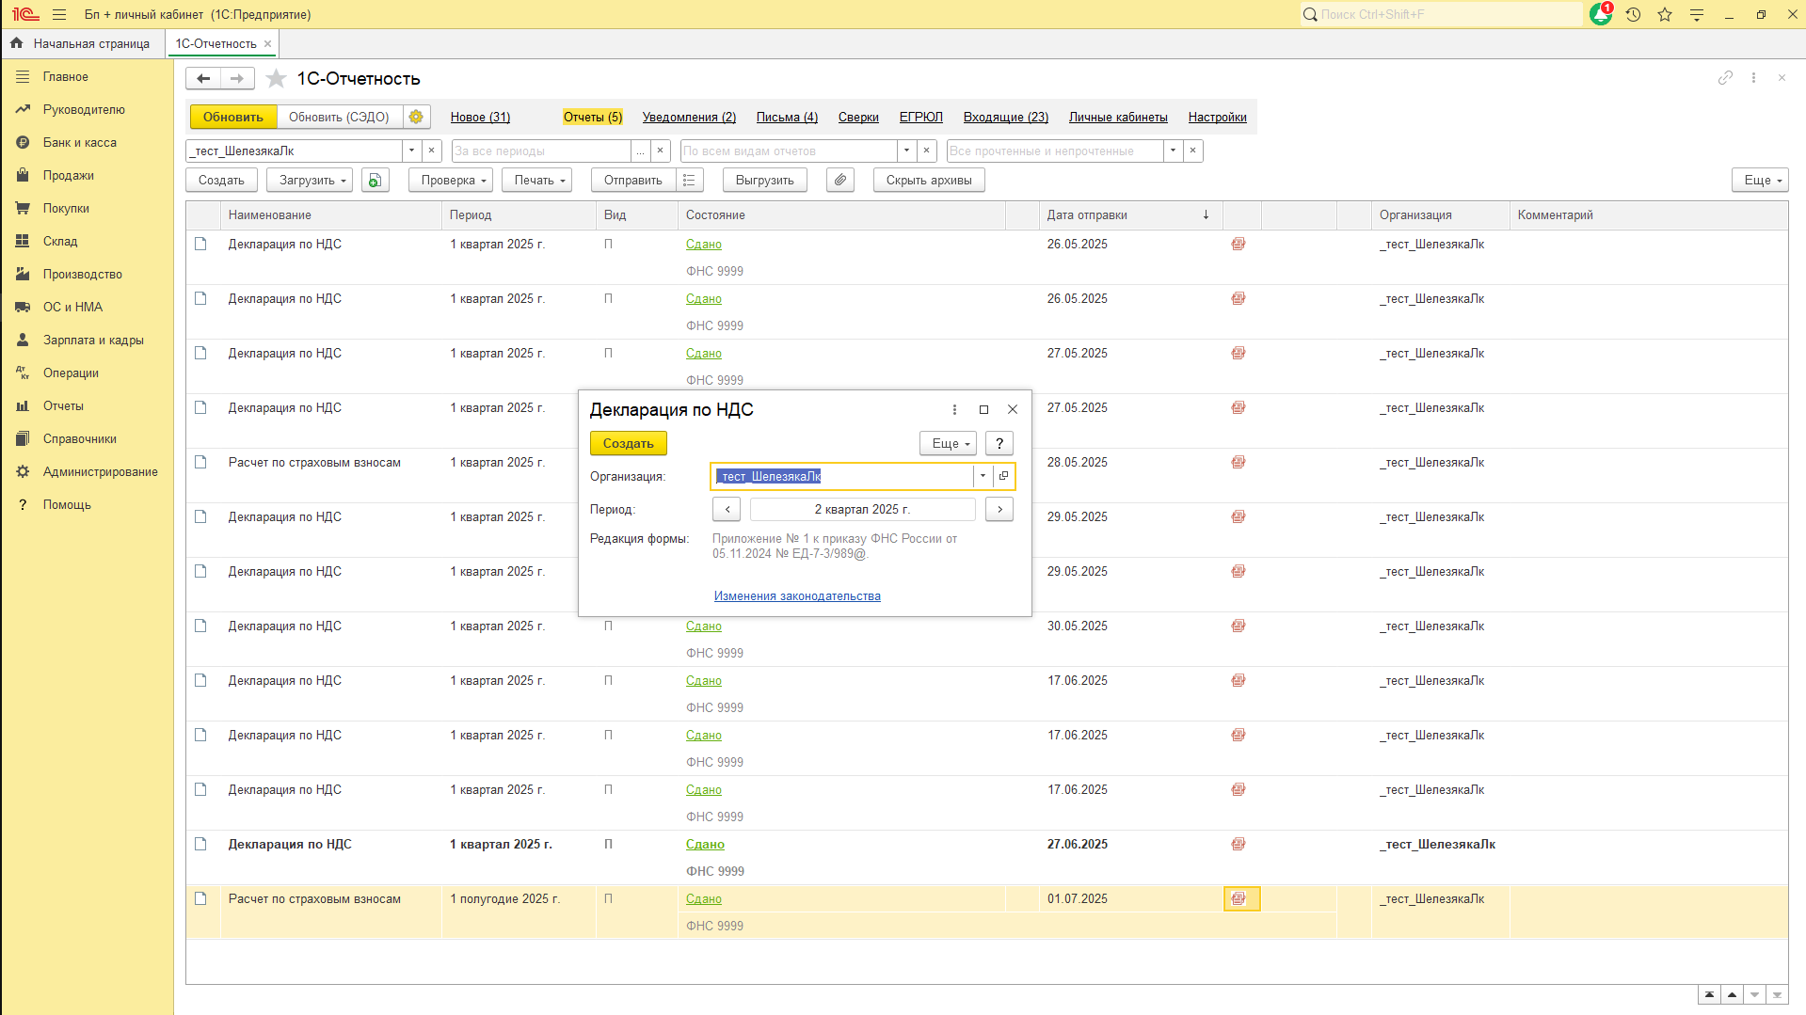Jump to list end with bottom arrow
The image size is (1806, 1015).
(1777, 994)
